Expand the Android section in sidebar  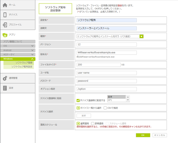pyautogui.click(x=32, y=50)
